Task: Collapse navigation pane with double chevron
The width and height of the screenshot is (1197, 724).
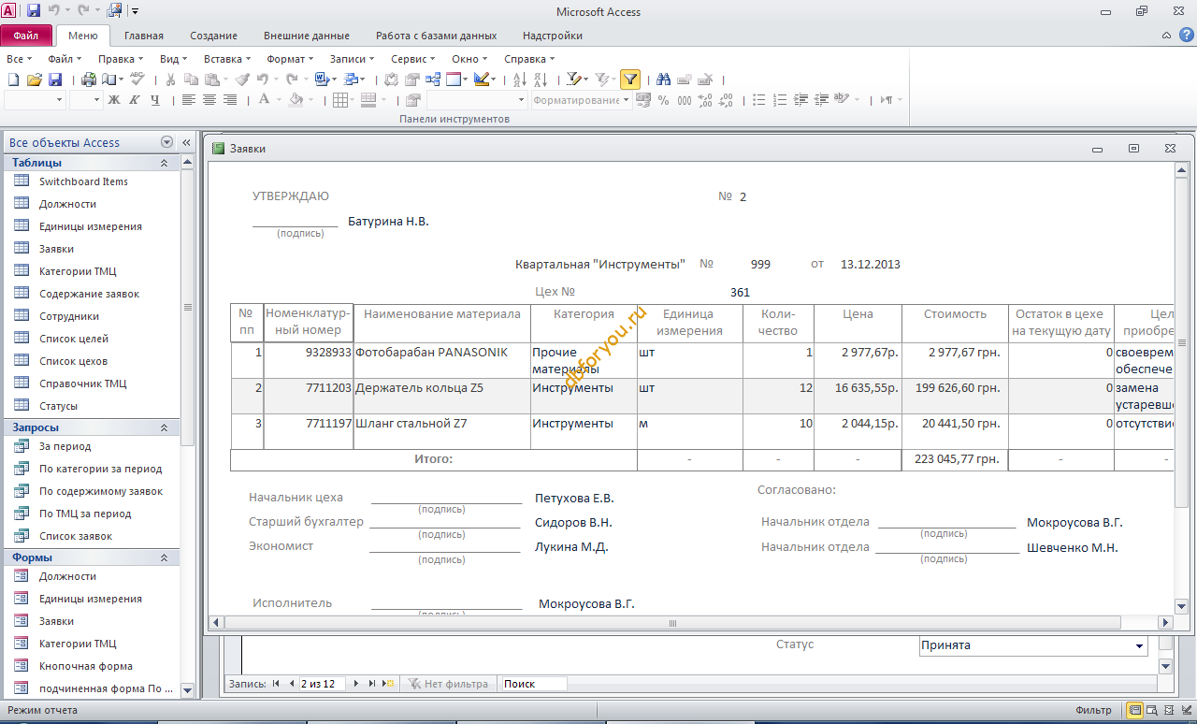Action: [185, 142]
